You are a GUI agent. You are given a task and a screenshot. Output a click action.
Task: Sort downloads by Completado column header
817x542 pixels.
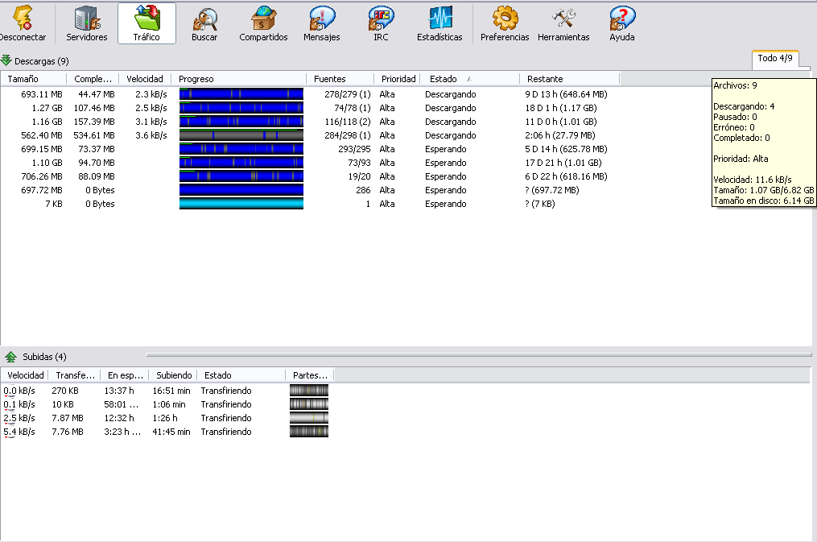pyautogui.click(x=93, y=79)
